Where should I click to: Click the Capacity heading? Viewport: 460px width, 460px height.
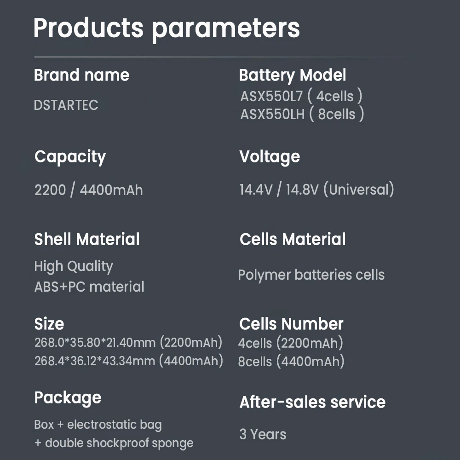tap(70, 157)
